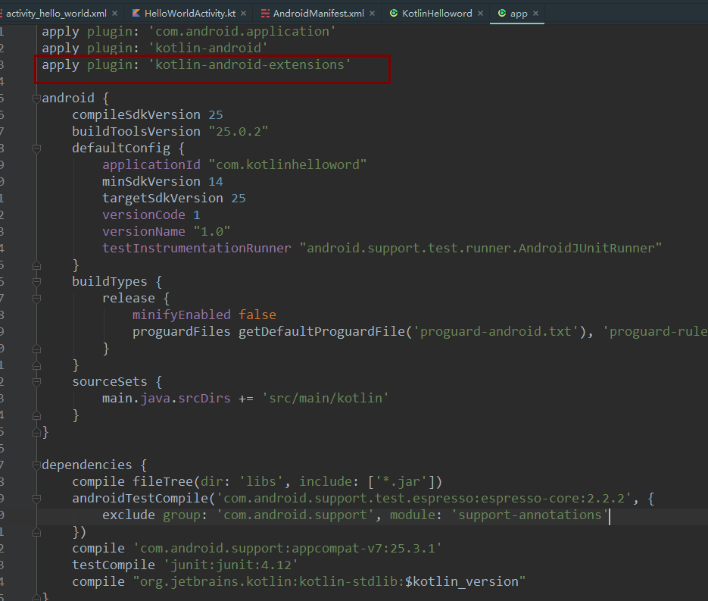Click applicationId "com.kotlinhelloword" string
The width and height of the screenshot is (708, 601).
click(x=287, y=164)
